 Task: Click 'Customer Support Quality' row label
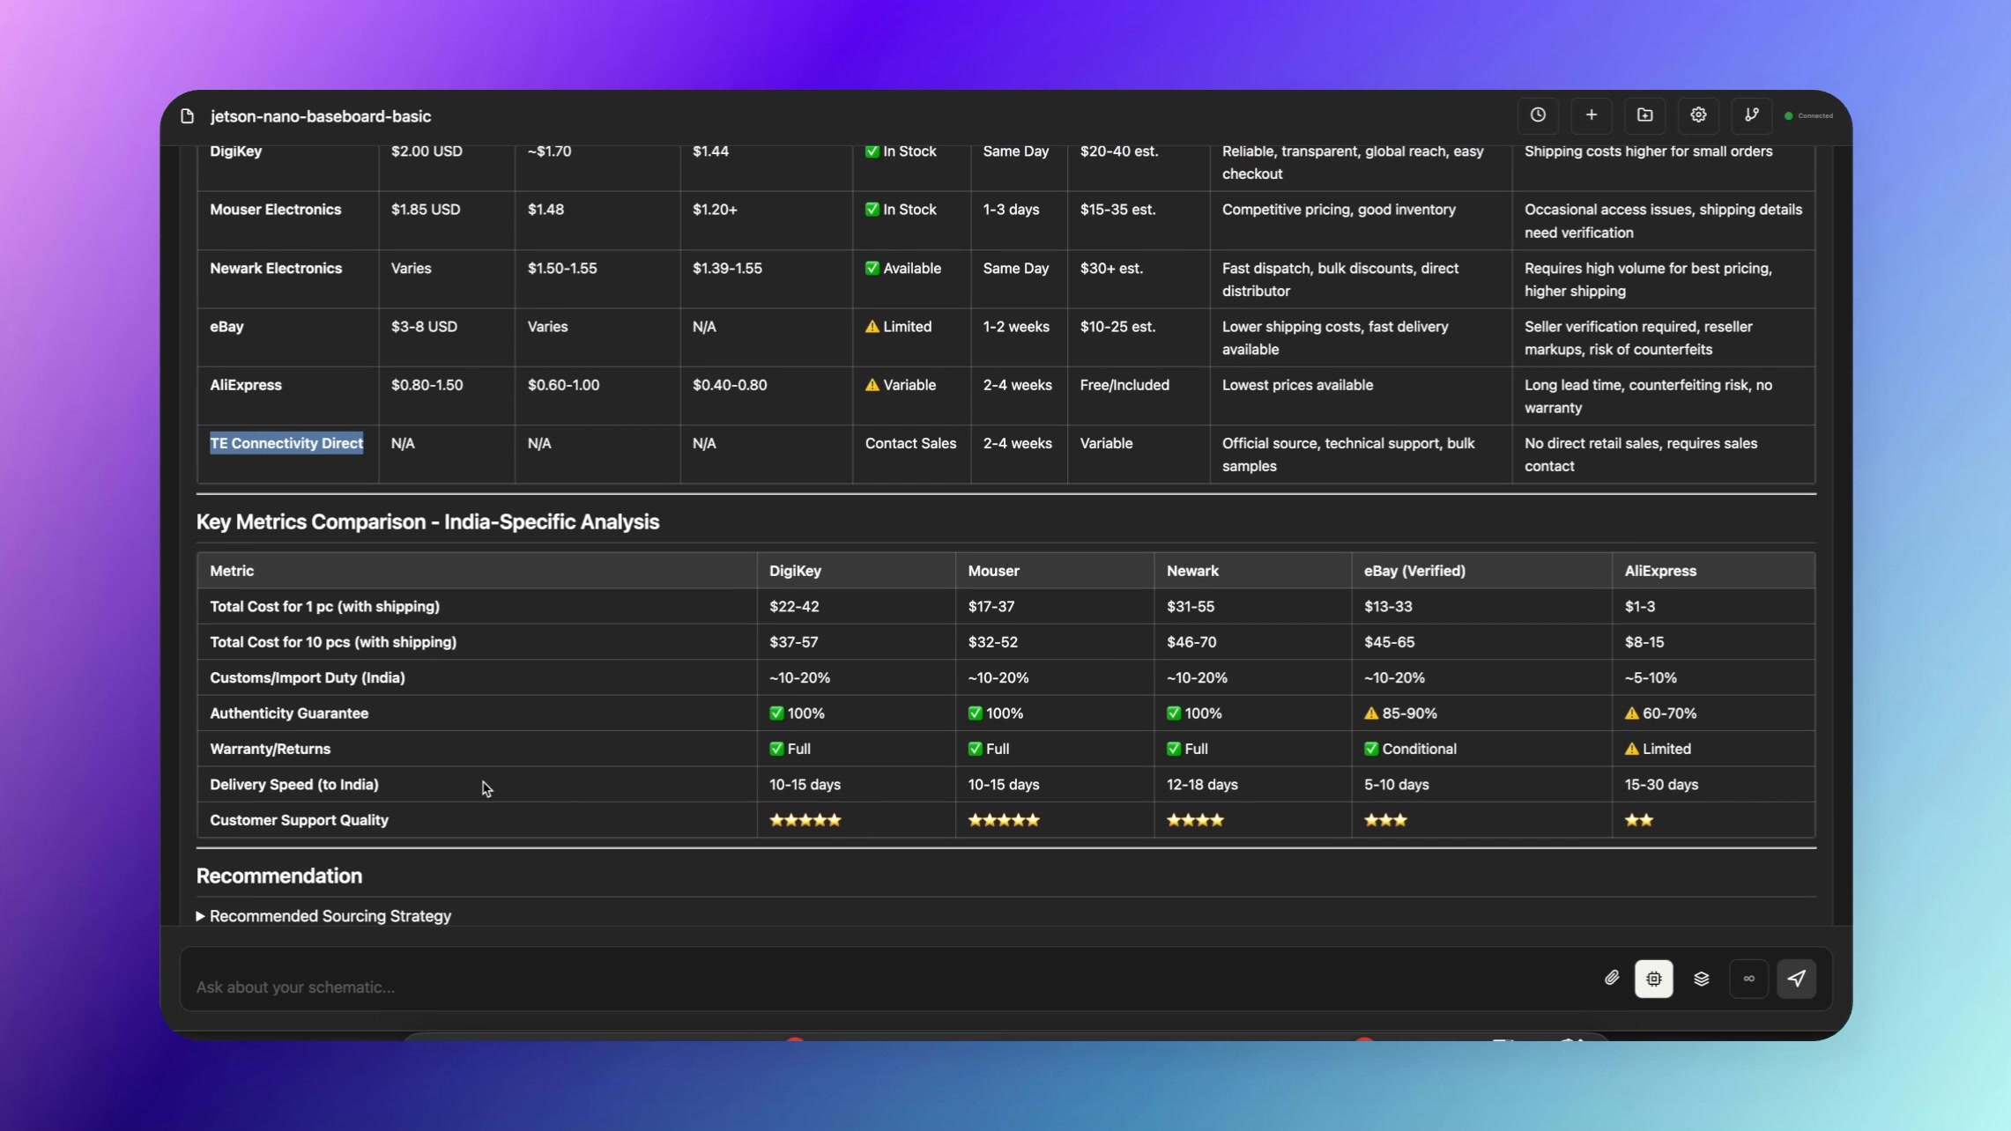point(299,820)
